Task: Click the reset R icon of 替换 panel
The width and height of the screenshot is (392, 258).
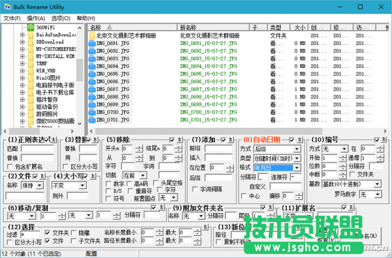Action: [x=95, y=140]
